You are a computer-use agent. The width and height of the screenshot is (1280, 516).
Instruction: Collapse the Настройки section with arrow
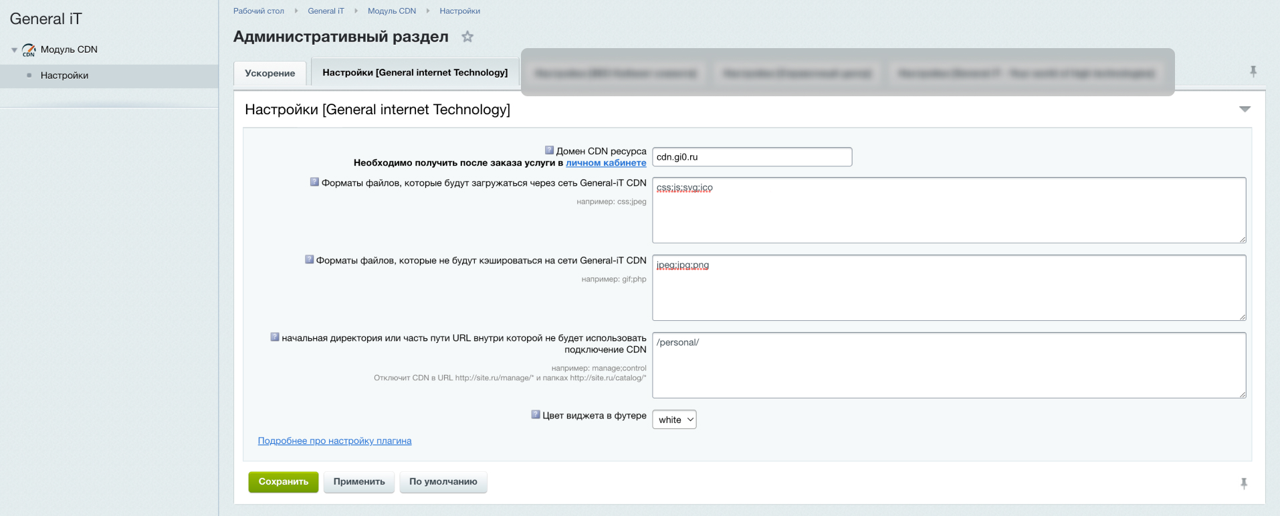[1245, 109]
